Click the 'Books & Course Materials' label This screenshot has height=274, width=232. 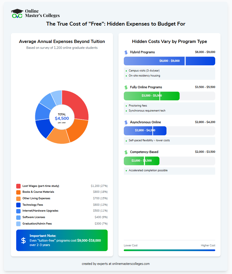(x=38, y=192)
